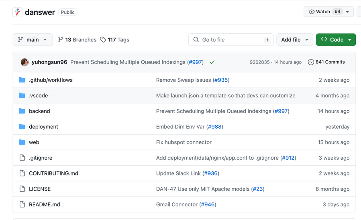The width and height of the screenshot is (361, 220).
Task: Click the LICENSE file icon
Action: [22, 189]
